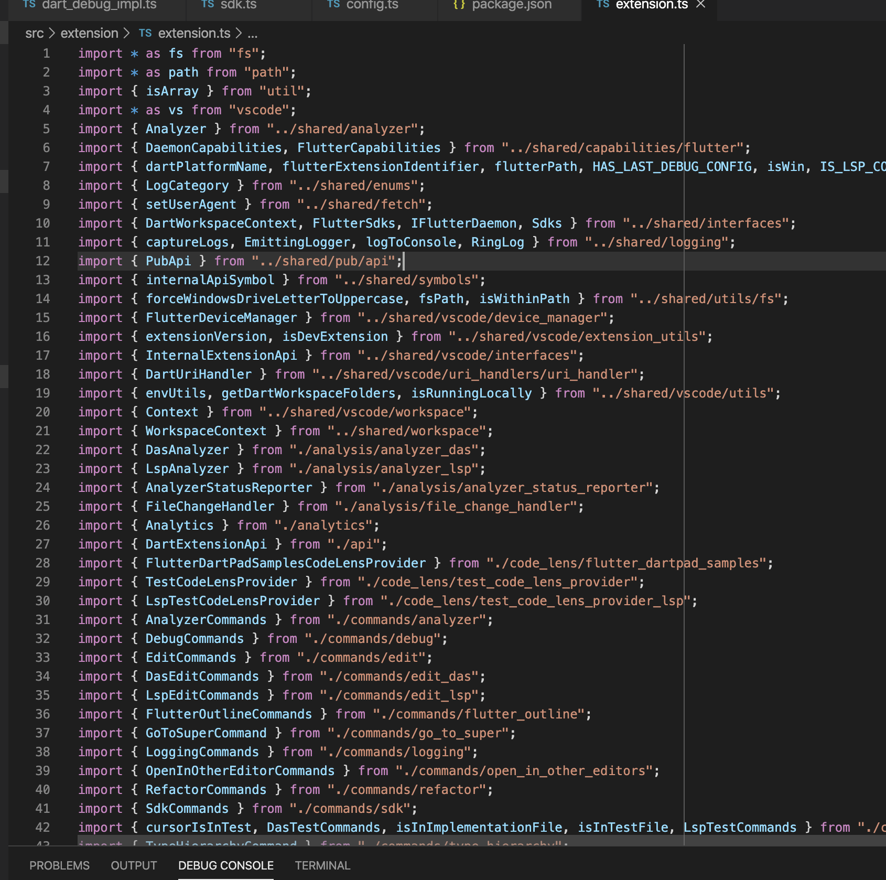
Task: Click line number 42 in gutter
Action: click(43, 828)
